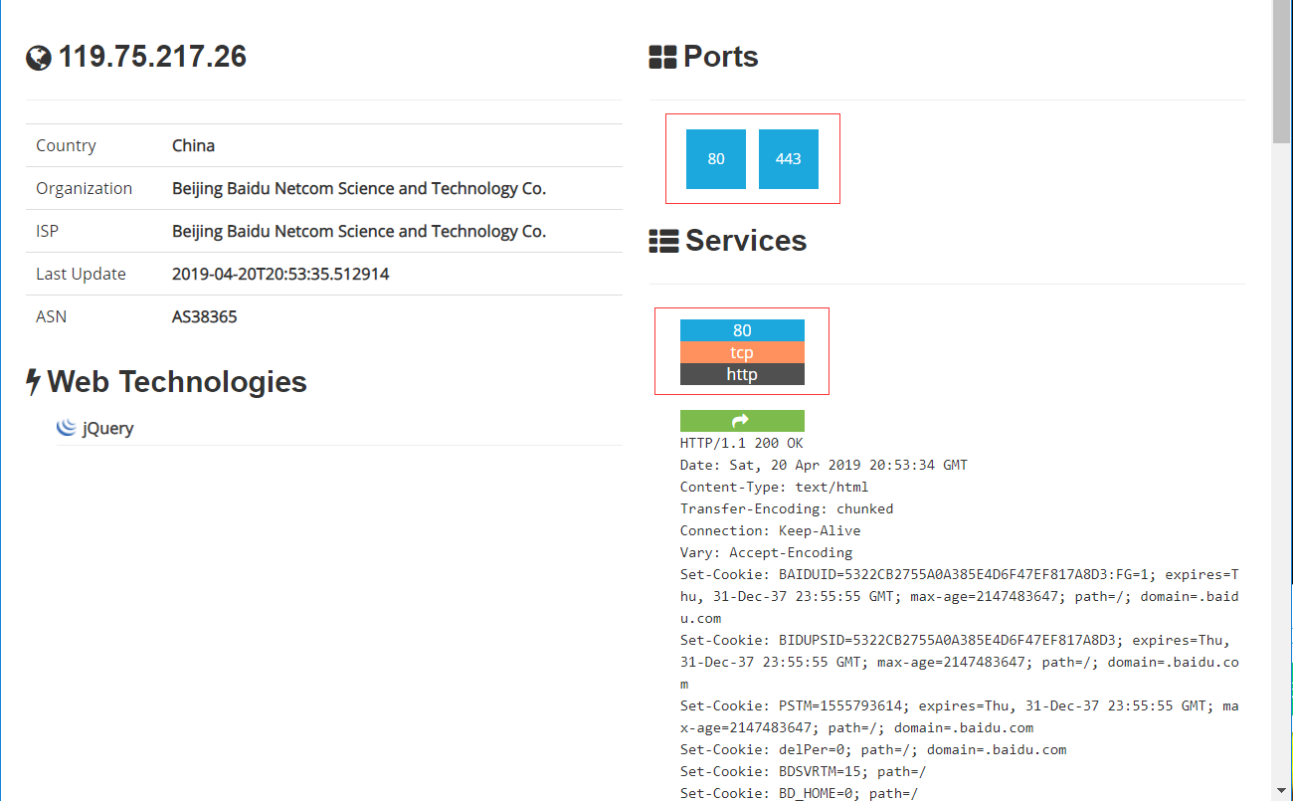1293x801 pixels.
Task: Click the dark http label
Action: [742, 374]
